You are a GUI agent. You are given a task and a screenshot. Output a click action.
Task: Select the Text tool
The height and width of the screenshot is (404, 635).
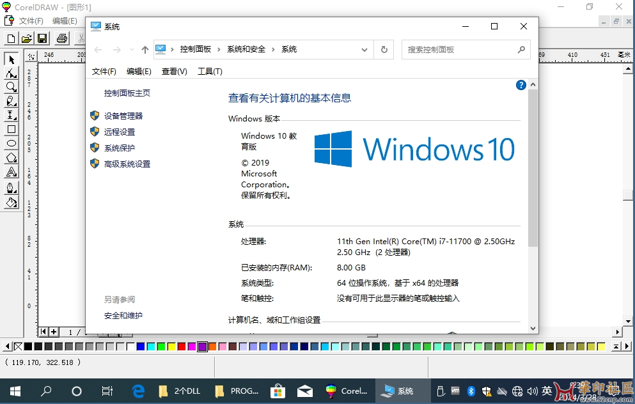(12, 172)
